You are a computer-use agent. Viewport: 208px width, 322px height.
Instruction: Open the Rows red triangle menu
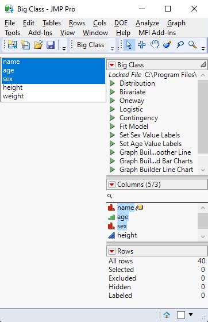tap(112, 251)
